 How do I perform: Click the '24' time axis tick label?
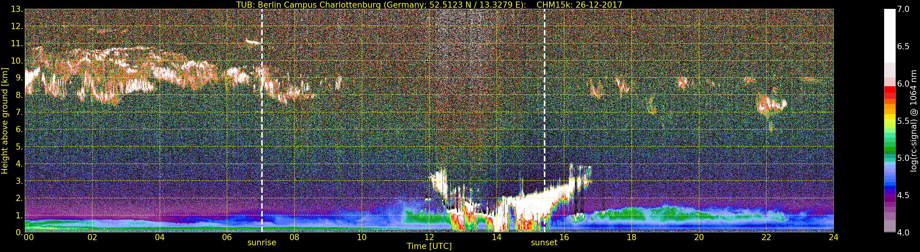click(x=833, y=237)
